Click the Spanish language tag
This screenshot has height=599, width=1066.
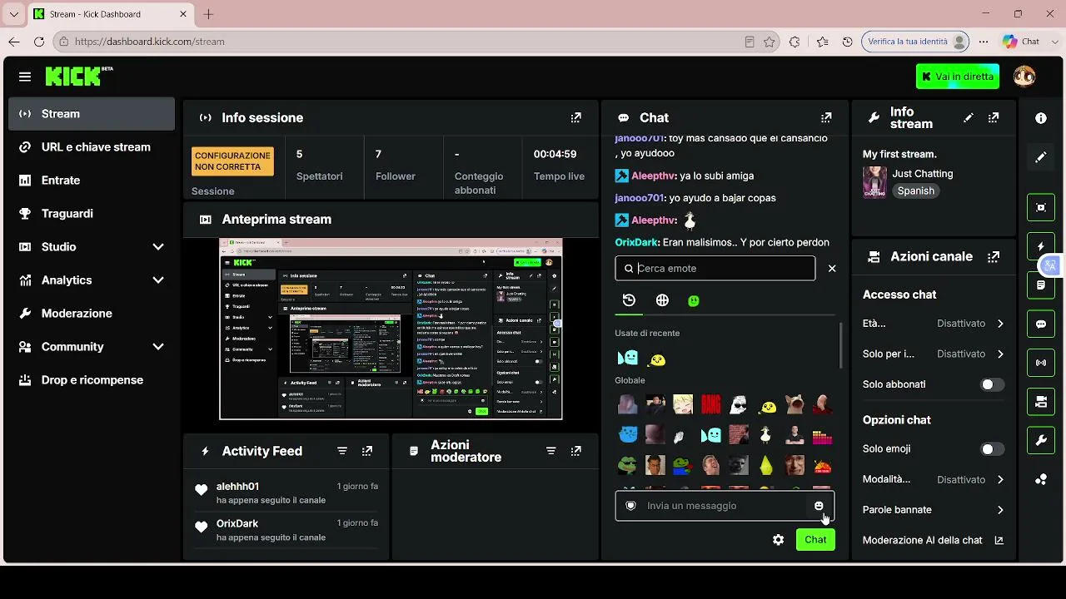tap(916, 191)
